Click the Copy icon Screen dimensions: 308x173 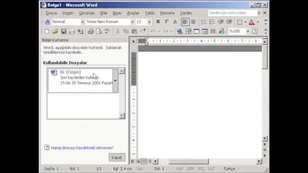pyautogui.click(x=126, y=31)
